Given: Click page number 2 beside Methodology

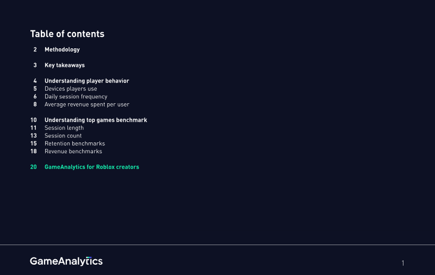Looking at the screenshot, I should point(35,49).
